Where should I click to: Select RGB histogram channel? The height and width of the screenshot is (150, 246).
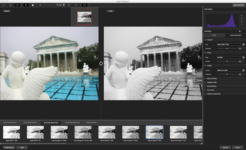241,15
